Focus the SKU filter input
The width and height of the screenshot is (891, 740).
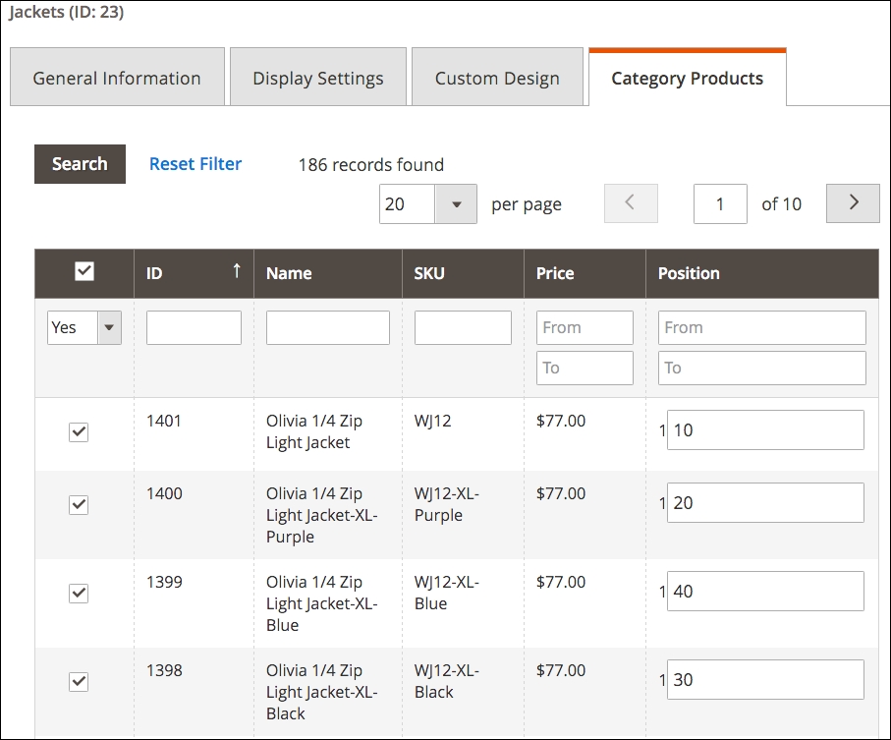tap(463, 327)
